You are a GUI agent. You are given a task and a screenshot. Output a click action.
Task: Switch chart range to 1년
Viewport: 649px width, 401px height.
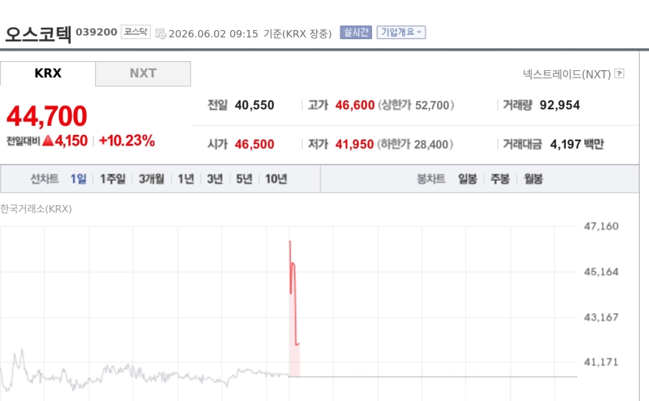[186, 179]
